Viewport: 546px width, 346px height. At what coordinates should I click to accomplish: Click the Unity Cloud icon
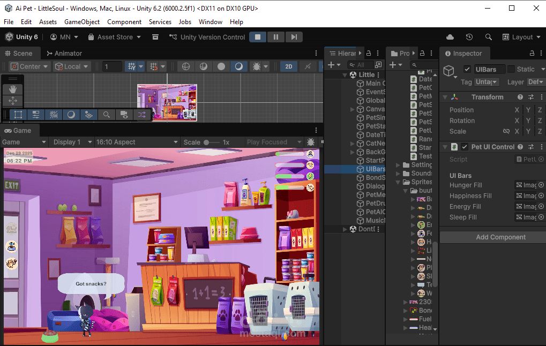450,37
